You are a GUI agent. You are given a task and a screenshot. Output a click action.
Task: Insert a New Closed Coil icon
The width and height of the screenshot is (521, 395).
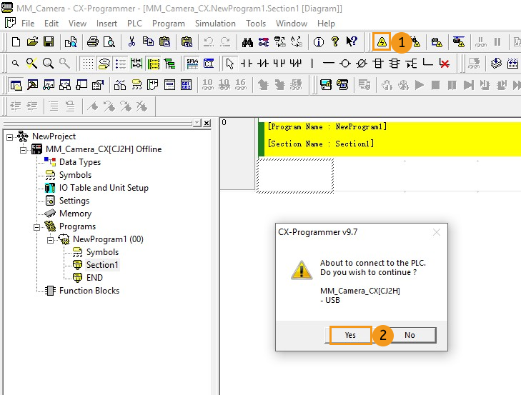[362, 64]
